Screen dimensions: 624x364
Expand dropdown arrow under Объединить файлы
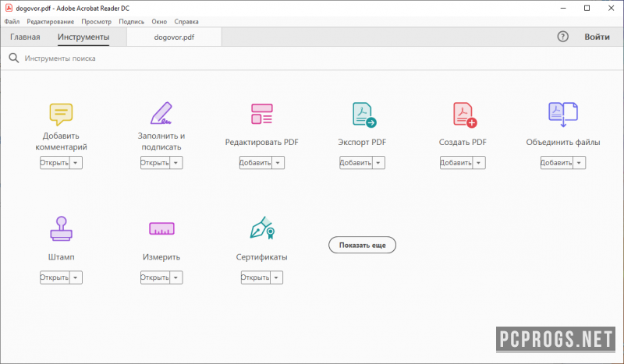[x=579, y=163]
